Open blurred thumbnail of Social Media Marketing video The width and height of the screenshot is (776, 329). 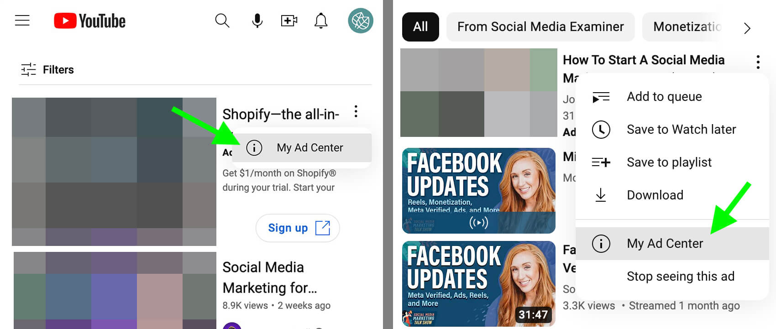tap(115, 290)
